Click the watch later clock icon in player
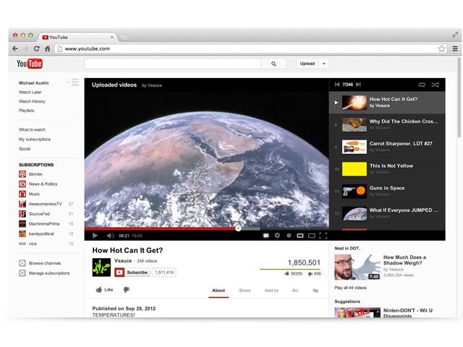Screen dimensions: 463x347 [x=289, y=236]
